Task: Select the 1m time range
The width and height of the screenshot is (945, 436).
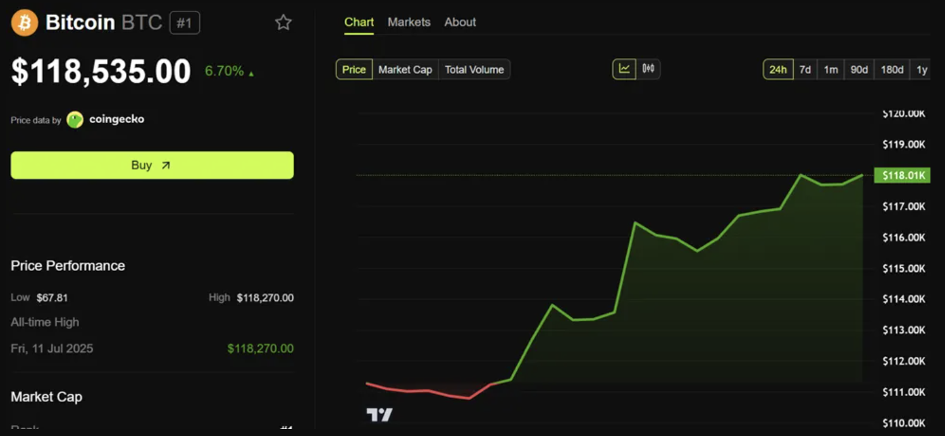Action: click(x=831, y=70)
